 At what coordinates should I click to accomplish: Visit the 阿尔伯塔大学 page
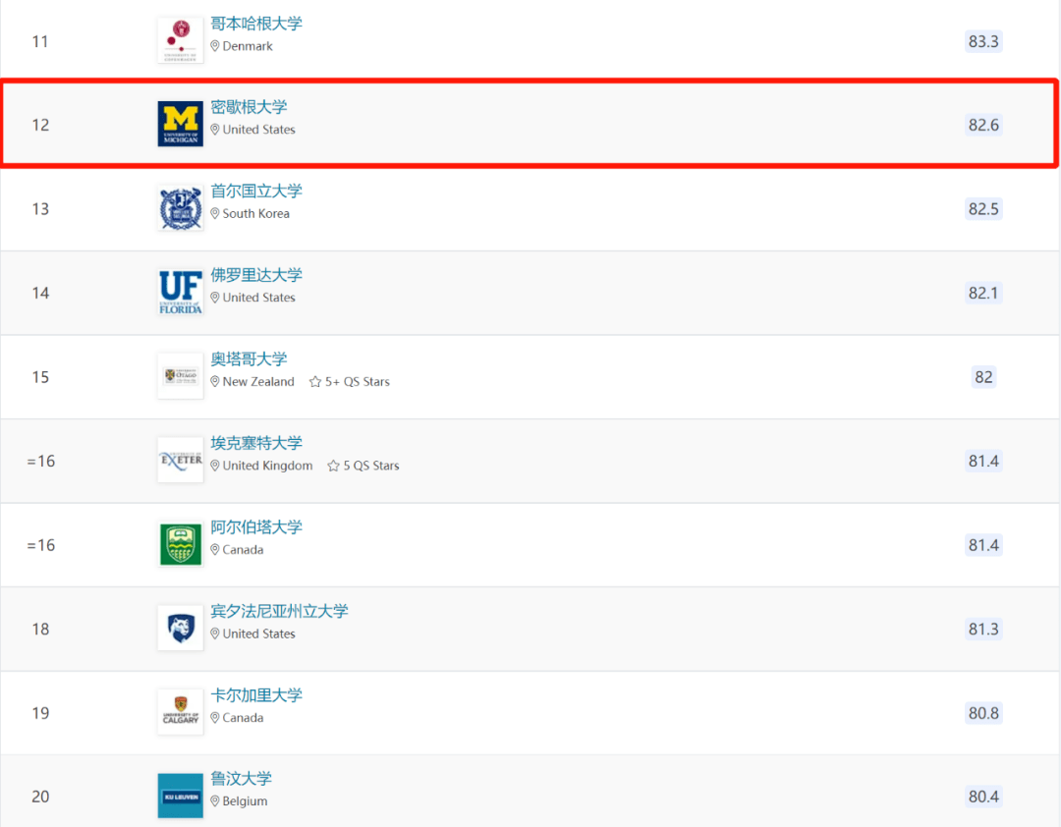(256, 527)
